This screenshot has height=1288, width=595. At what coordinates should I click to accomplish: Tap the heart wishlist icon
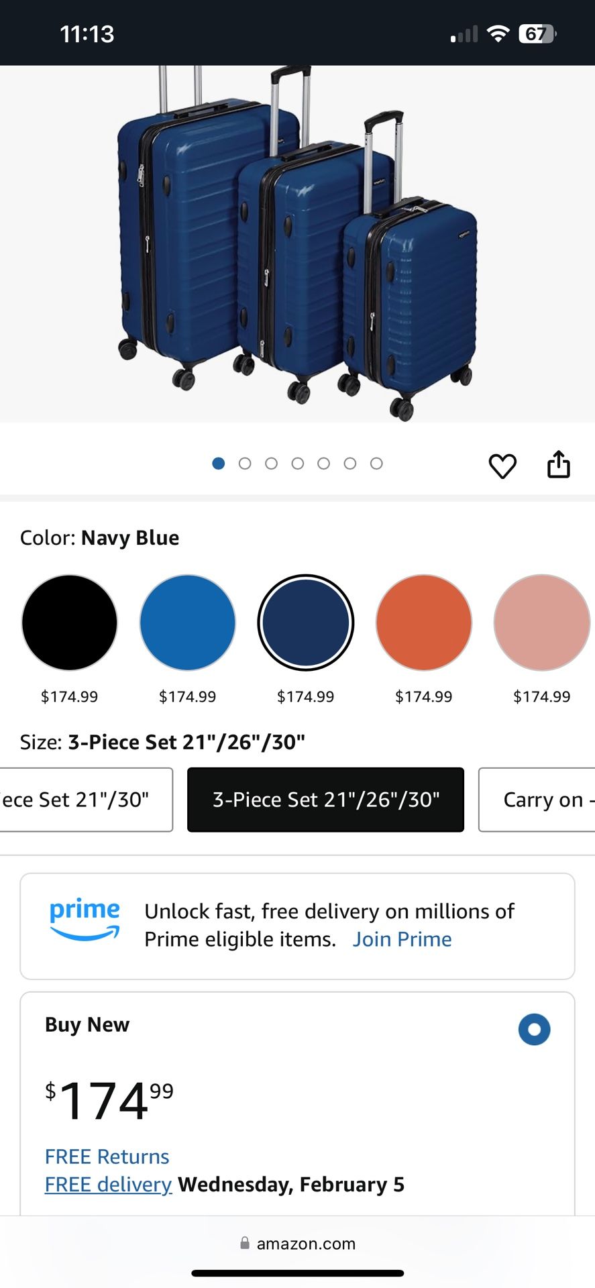502,466
